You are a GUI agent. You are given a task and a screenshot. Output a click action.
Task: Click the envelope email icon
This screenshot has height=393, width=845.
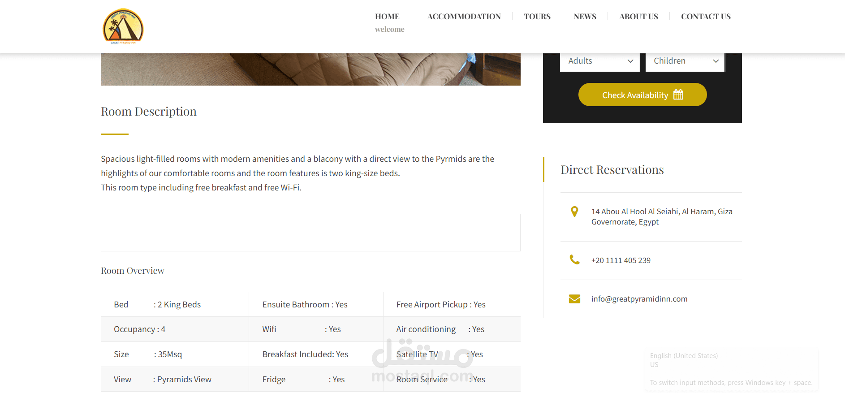pyautogui.click(x=574, y=299)
